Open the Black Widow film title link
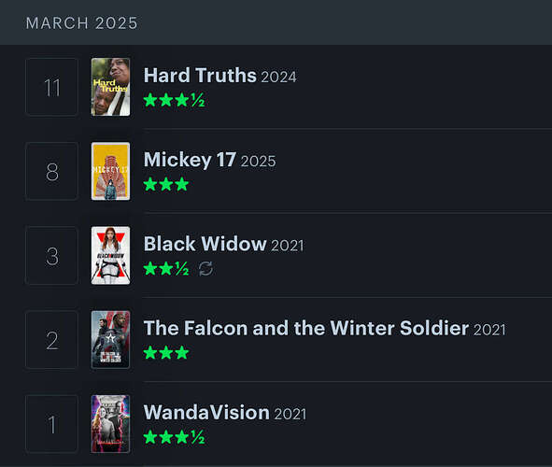Screen dimensions: 552x467 pos(205,244)
